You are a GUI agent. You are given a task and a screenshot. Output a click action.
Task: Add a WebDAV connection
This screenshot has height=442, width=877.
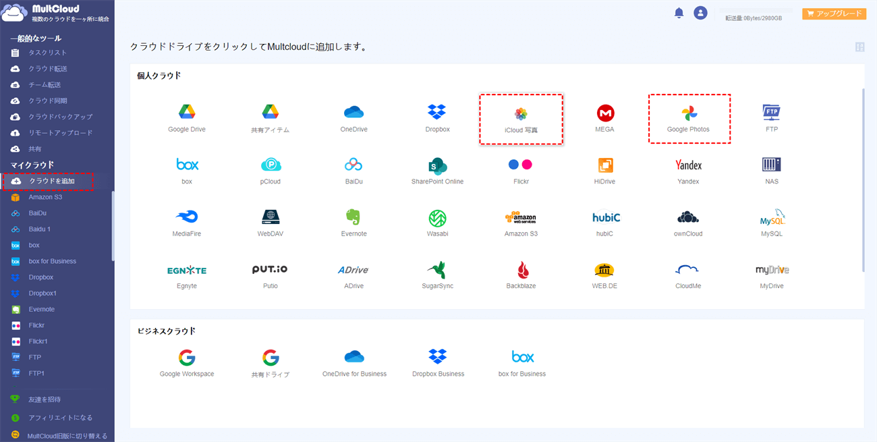(x=271, y=223)
